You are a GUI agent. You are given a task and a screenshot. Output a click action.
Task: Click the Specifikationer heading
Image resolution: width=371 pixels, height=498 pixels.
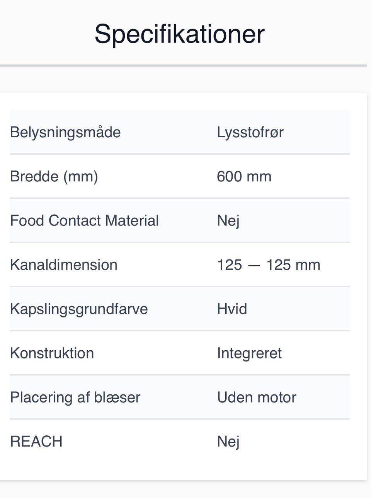(179, 34)
